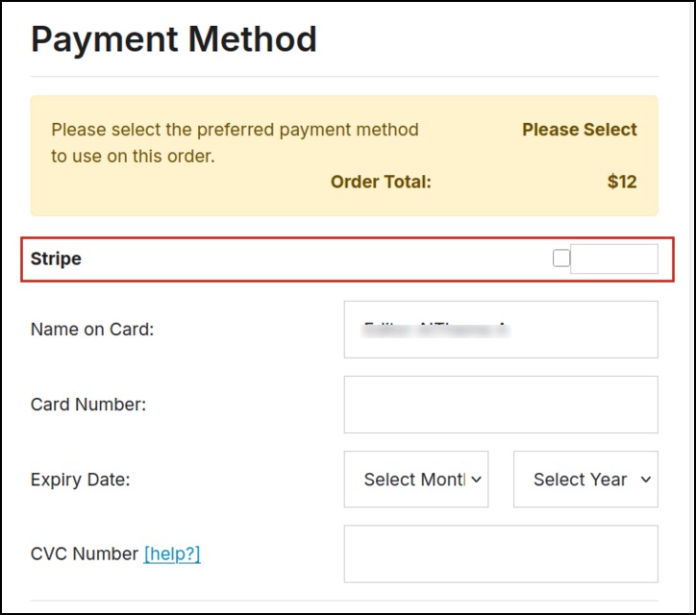Tick the Stripe payment checkbox
Image resolution: width=696 pixels, height=615 pixels.
coord(561,258)
